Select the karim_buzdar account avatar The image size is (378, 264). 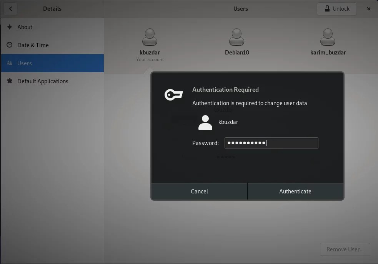[327, 36]
